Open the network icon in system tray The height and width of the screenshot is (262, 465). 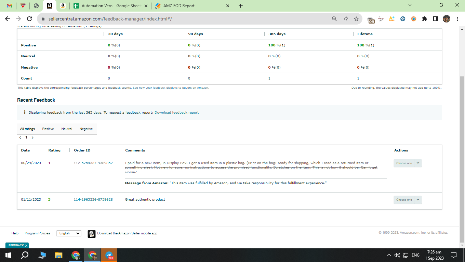coord(406,255)
